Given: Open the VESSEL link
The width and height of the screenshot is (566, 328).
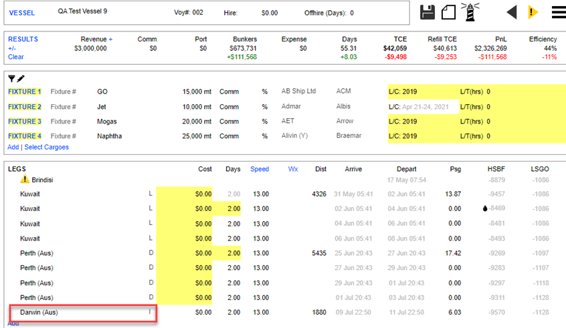Looking at the screenshot, I should point(21,13).
